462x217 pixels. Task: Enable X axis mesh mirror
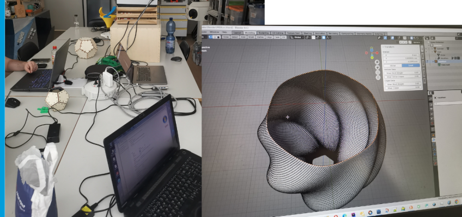pos(401,42)
